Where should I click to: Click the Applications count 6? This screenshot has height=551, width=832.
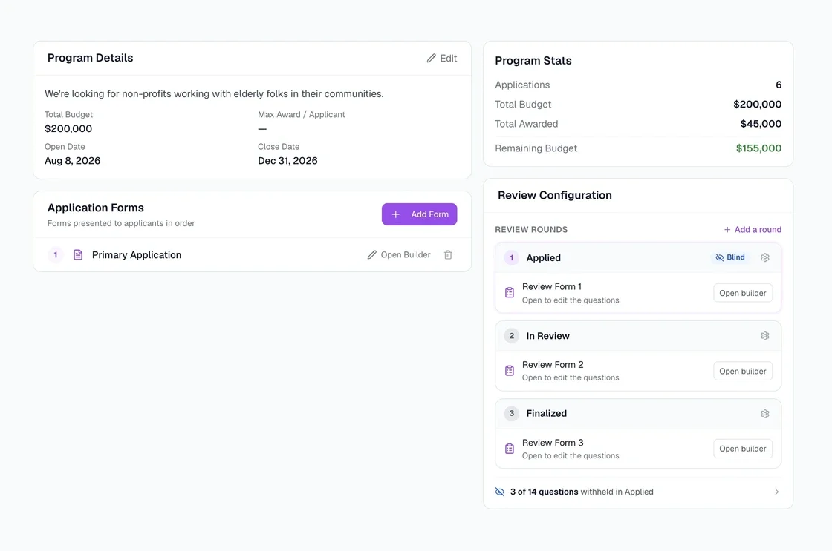click(779, 85)
